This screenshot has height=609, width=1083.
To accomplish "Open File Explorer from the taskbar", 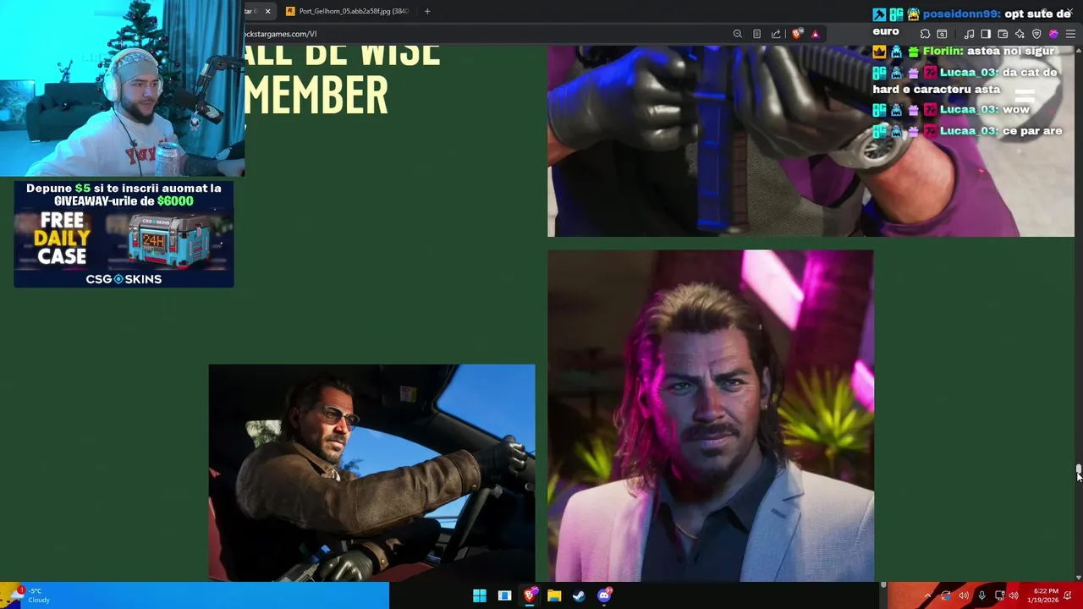I will (554, 595).
